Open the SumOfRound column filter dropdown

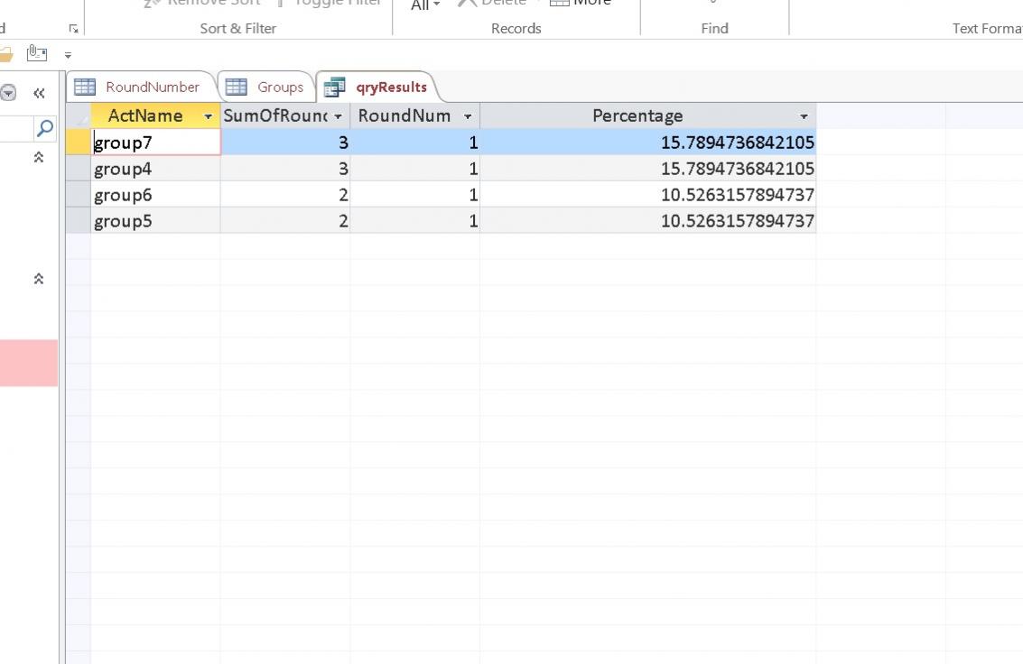[339, 116]
